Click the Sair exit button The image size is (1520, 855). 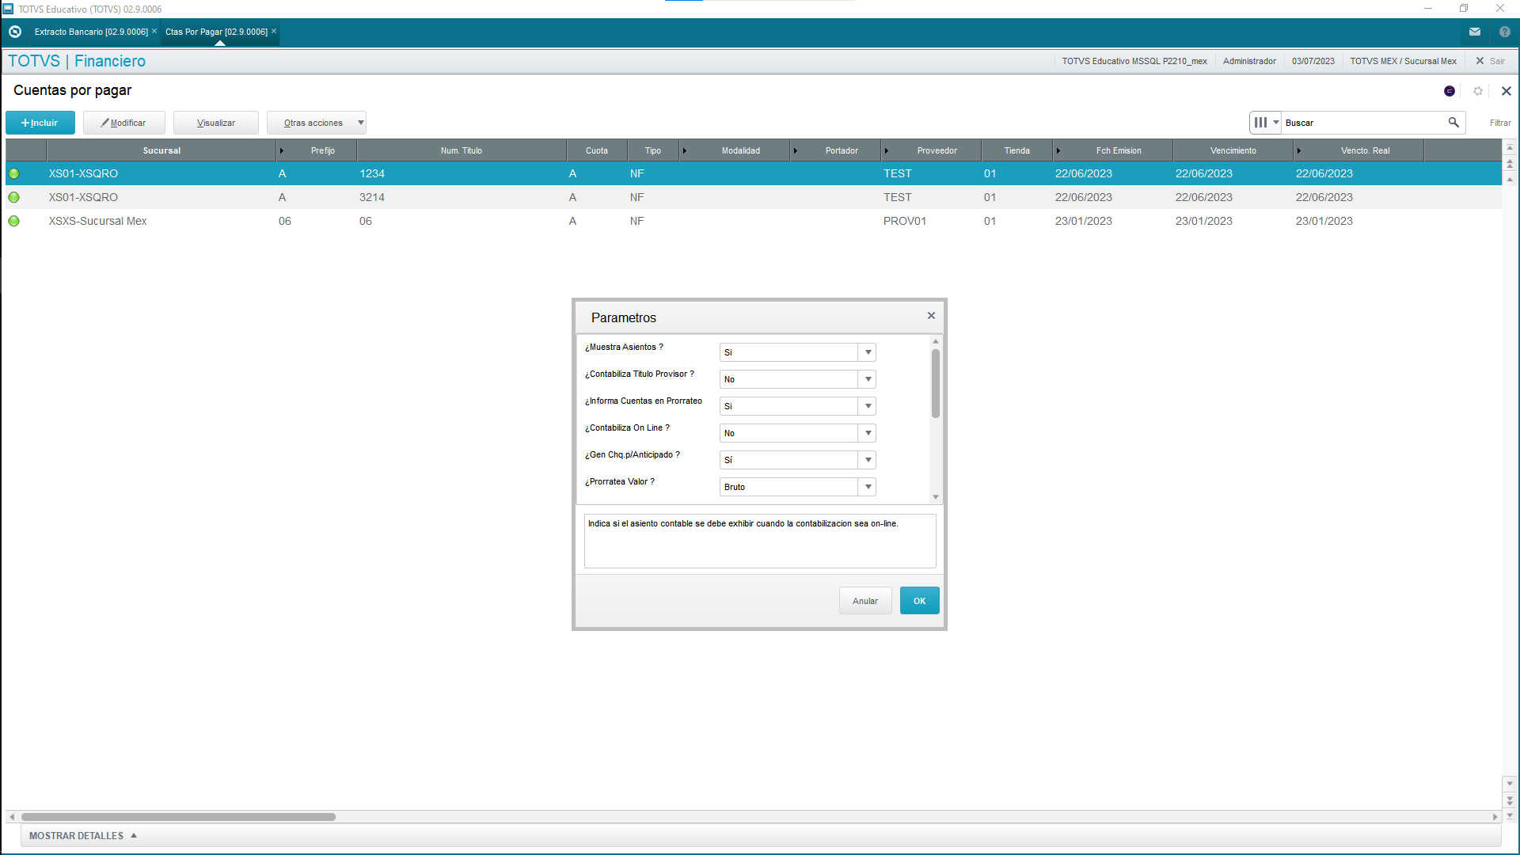coord(1490,61)
